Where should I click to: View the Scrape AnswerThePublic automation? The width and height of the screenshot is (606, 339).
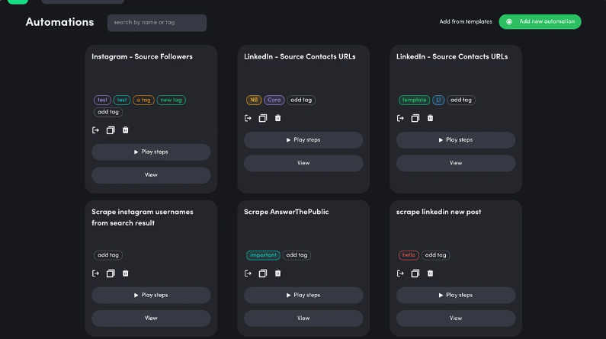pos(303,318)
